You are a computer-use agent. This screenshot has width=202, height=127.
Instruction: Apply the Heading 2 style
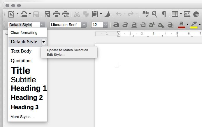(27, 98)
